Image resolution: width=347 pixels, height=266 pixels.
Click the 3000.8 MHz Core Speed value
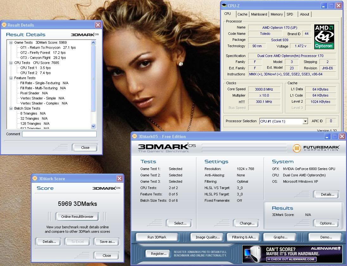264,89
